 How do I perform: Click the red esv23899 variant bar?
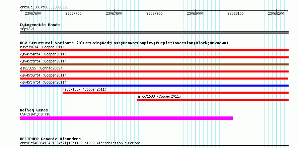[154, 71]
